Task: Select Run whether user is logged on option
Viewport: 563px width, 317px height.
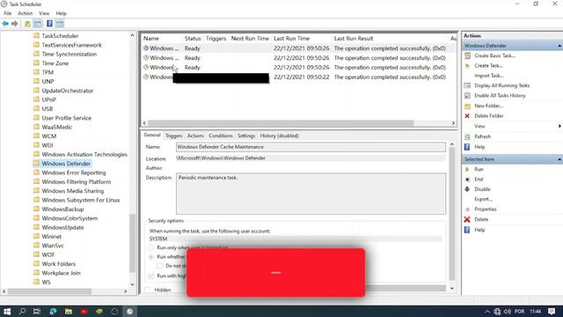Action: coord(151,257)
